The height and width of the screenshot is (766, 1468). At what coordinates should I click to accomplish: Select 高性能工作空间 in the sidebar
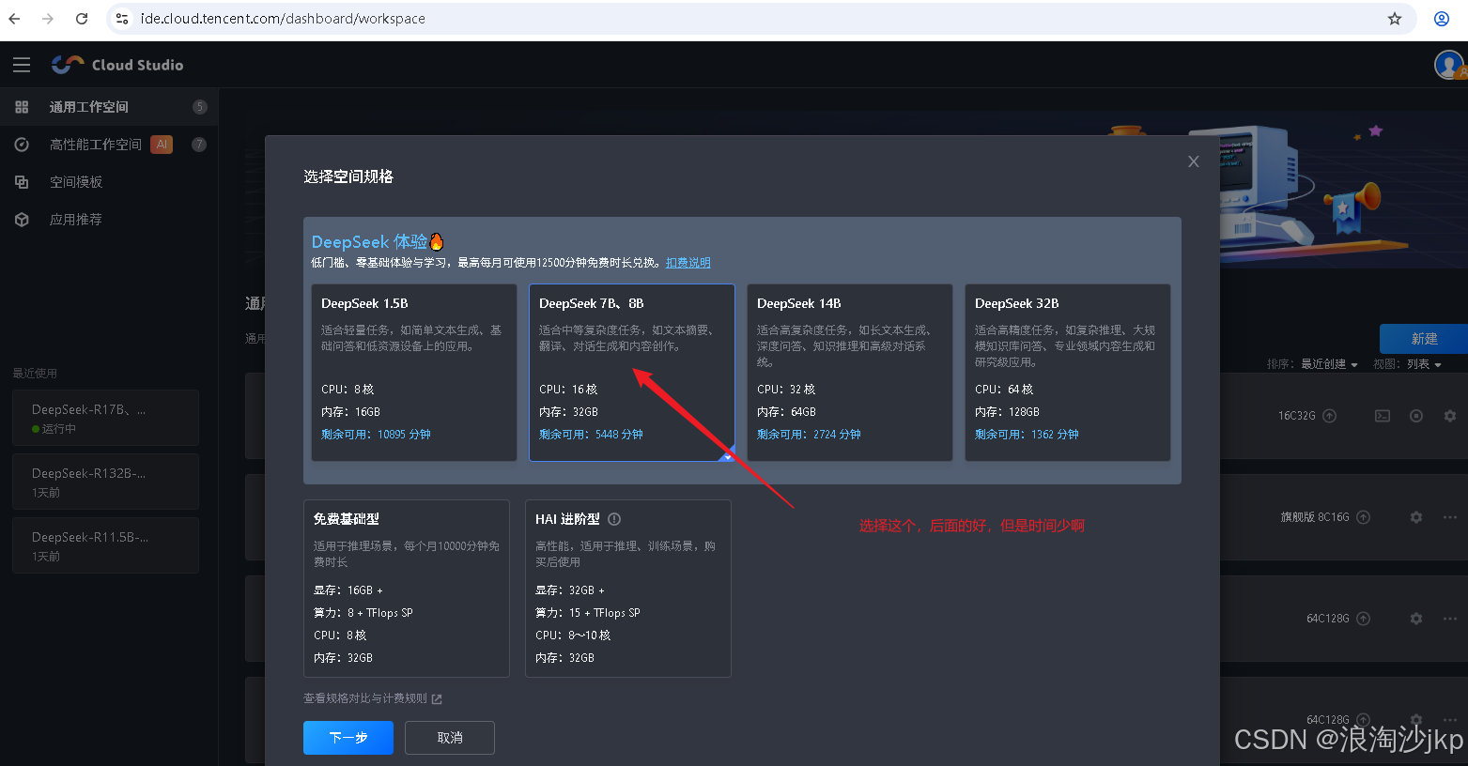click(109, 145)
